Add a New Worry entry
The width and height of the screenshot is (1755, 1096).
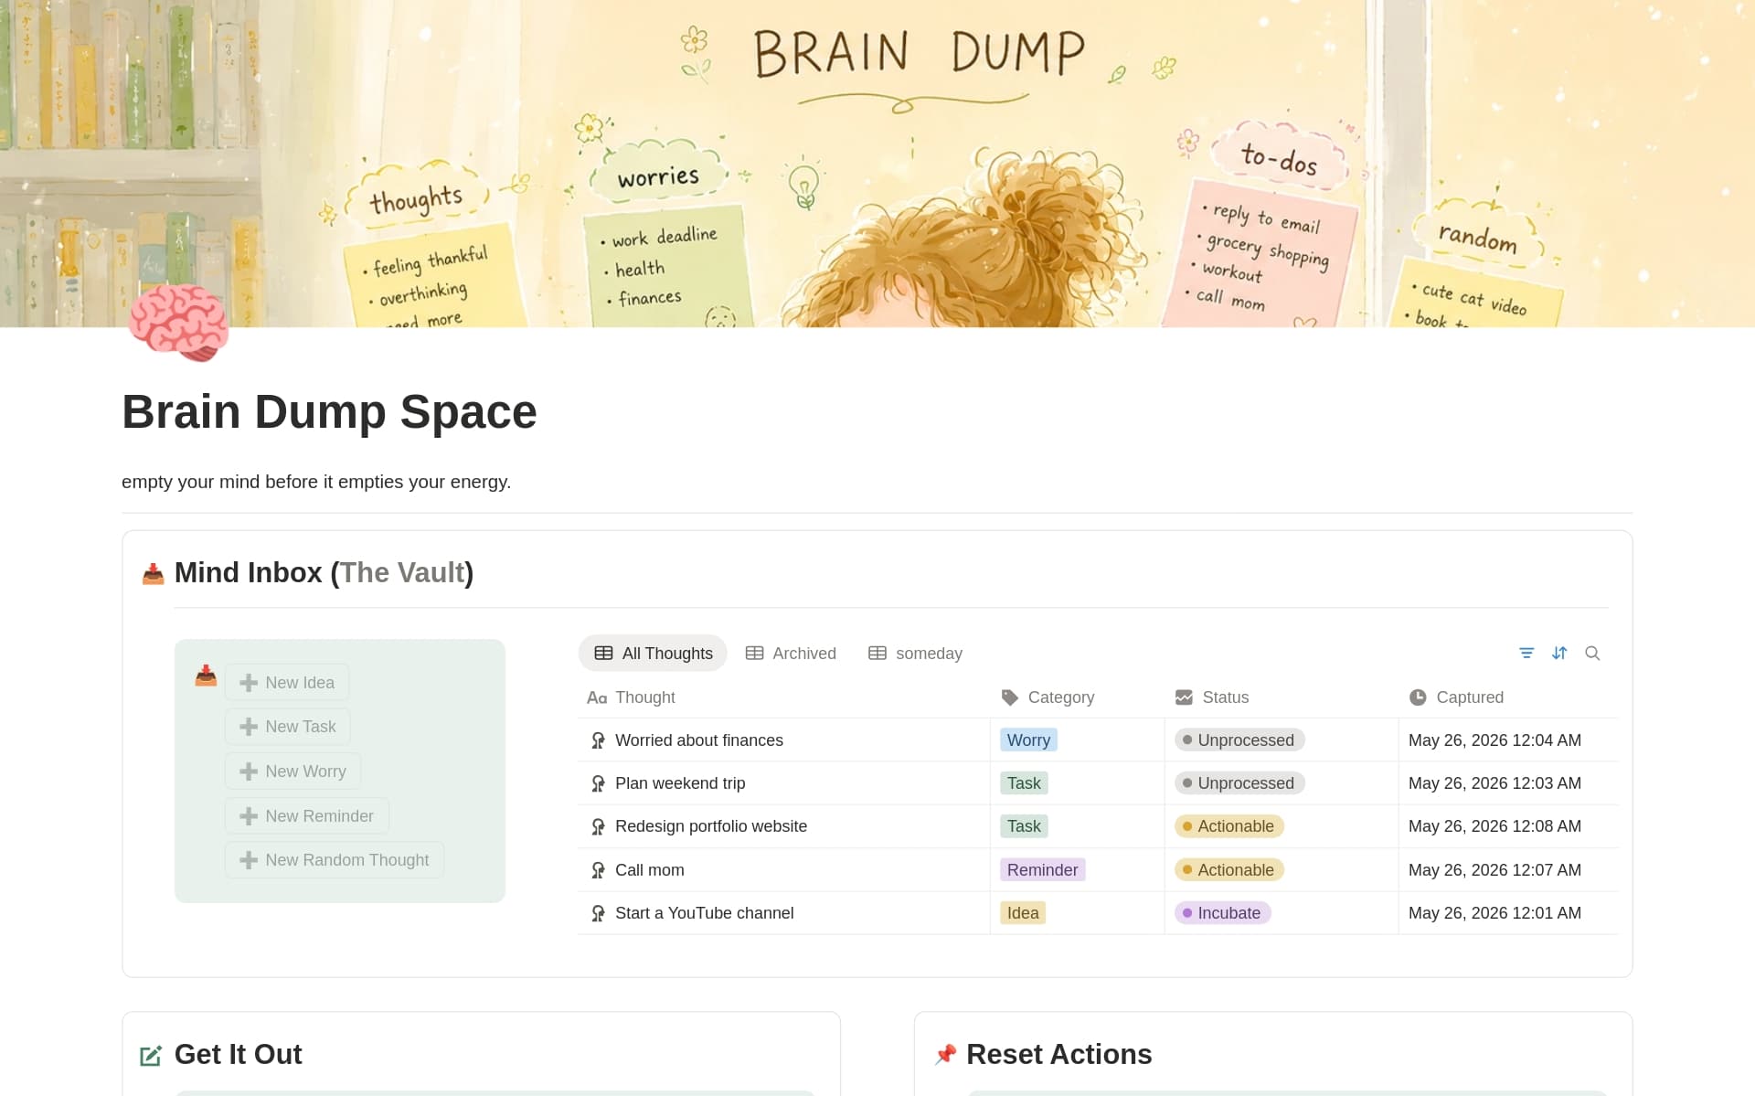coord(292,771)
